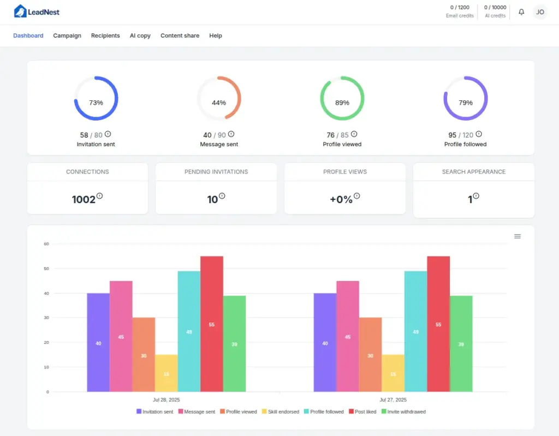Image resolution: width=559 pixels, height=436 pixels.
Task: Click the 89% Profile viewed progress ring
Action: (x=342, y=99)
